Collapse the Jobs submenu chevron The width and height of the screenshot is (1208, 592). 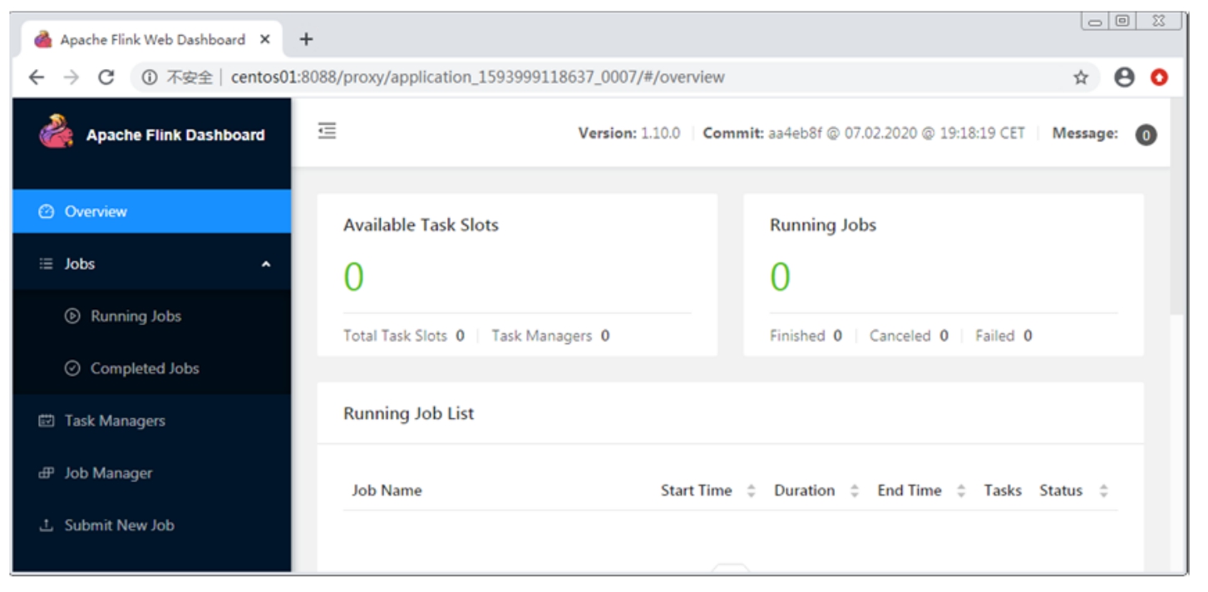(x=266, y=264)
